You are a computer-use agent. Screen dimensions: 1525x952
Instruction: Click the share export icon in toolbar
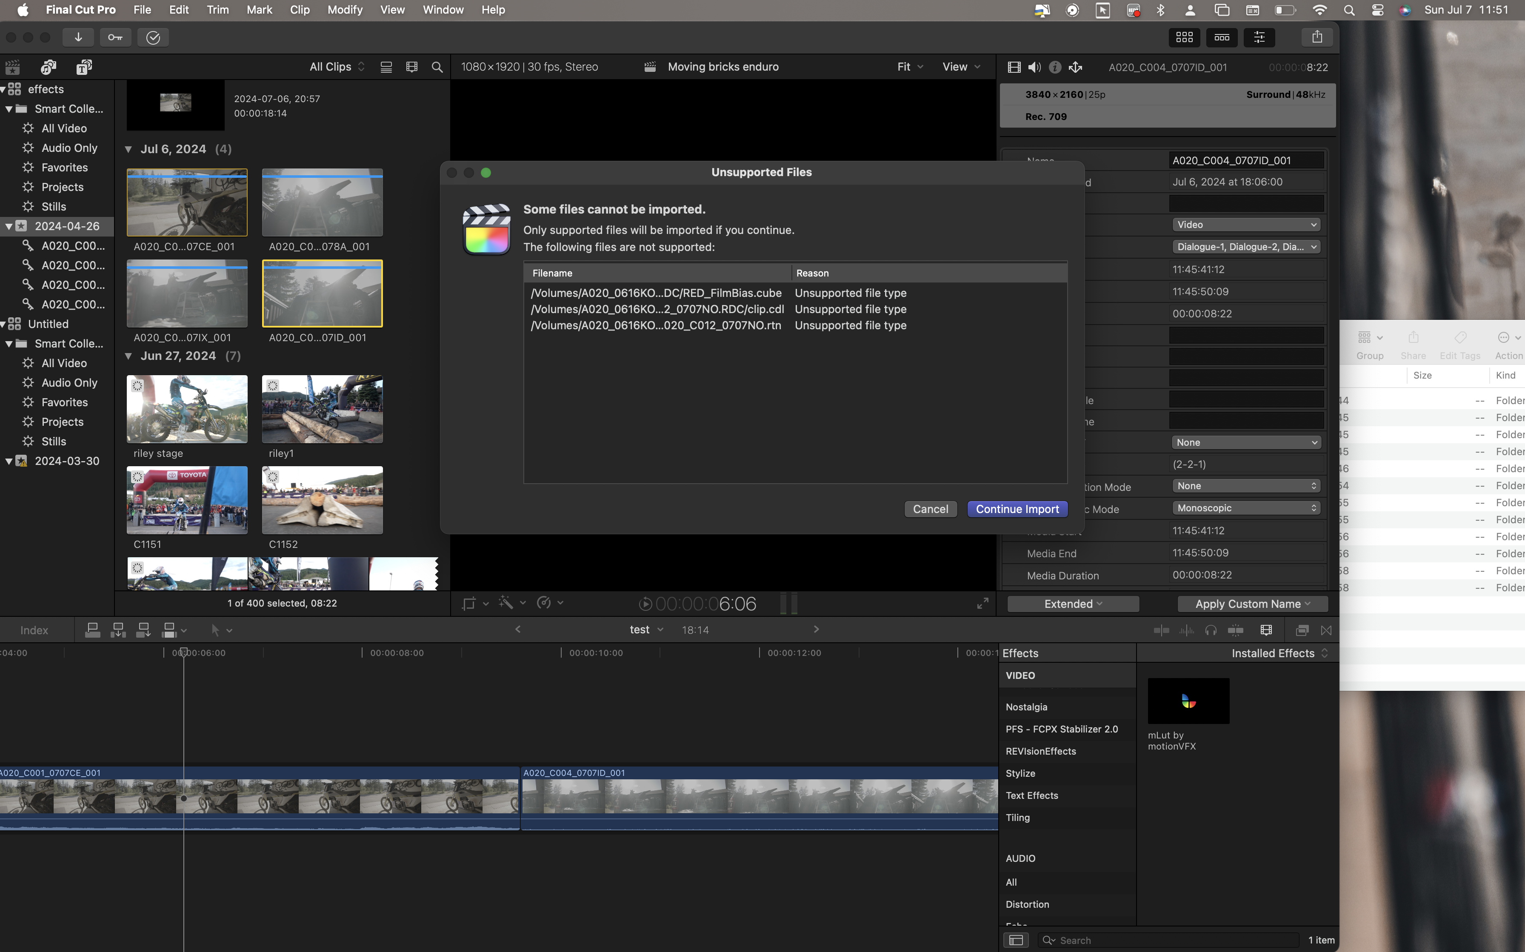pyautogui.click(x=1317, y=37)
